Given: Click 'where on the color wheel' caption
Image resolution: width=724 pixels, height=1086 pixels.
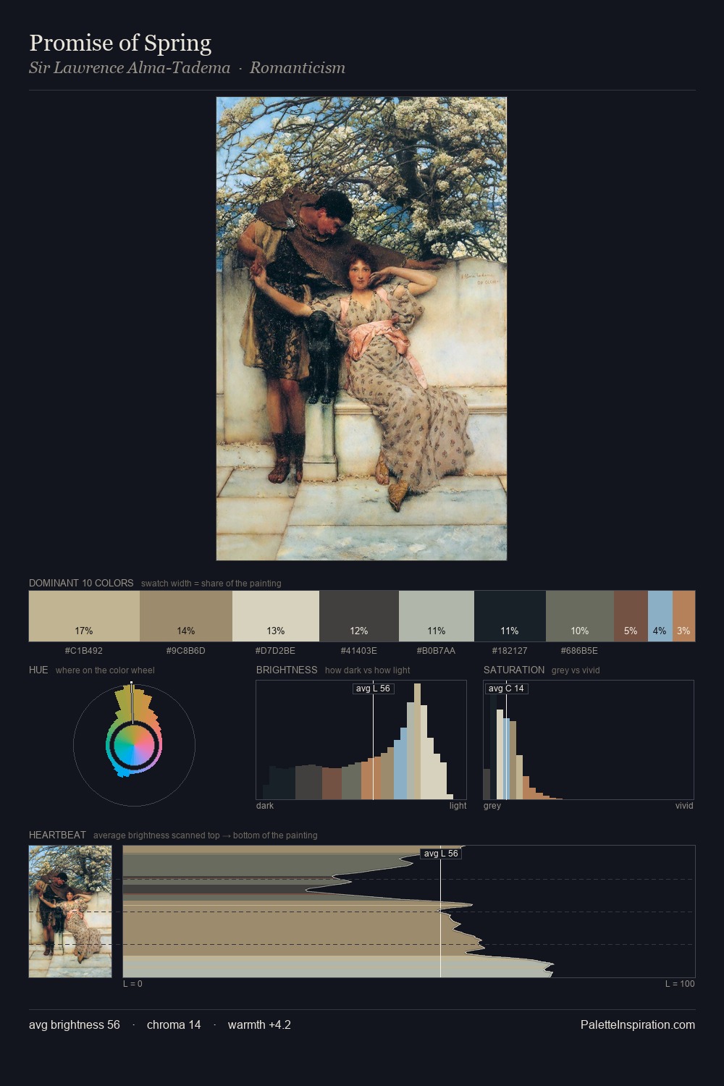Looking at the screenshot, I should click(x=105, y=670).
